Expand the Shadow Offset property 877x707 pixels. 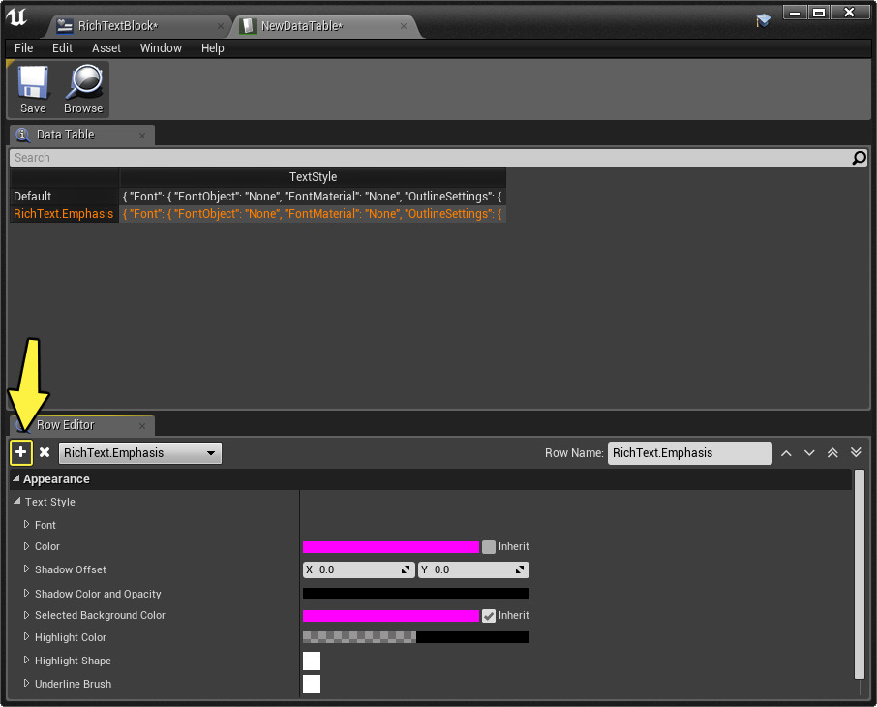[x=27, y=569]
